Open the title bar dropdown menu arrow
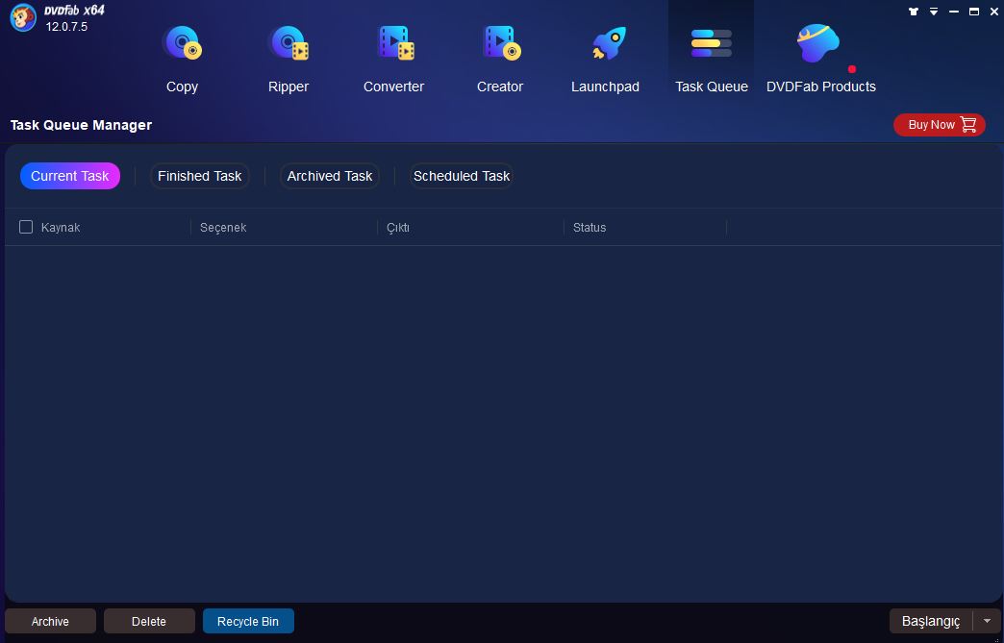This screenshot has height=643, width=1004. pyautogui.click(x=934, y=12)
